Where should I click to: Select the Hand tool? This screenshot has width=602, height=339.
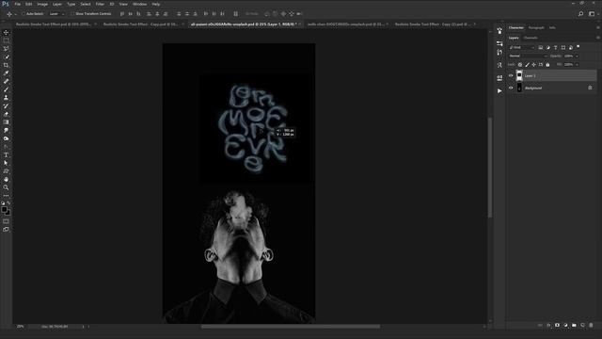(x=6, y=180)
